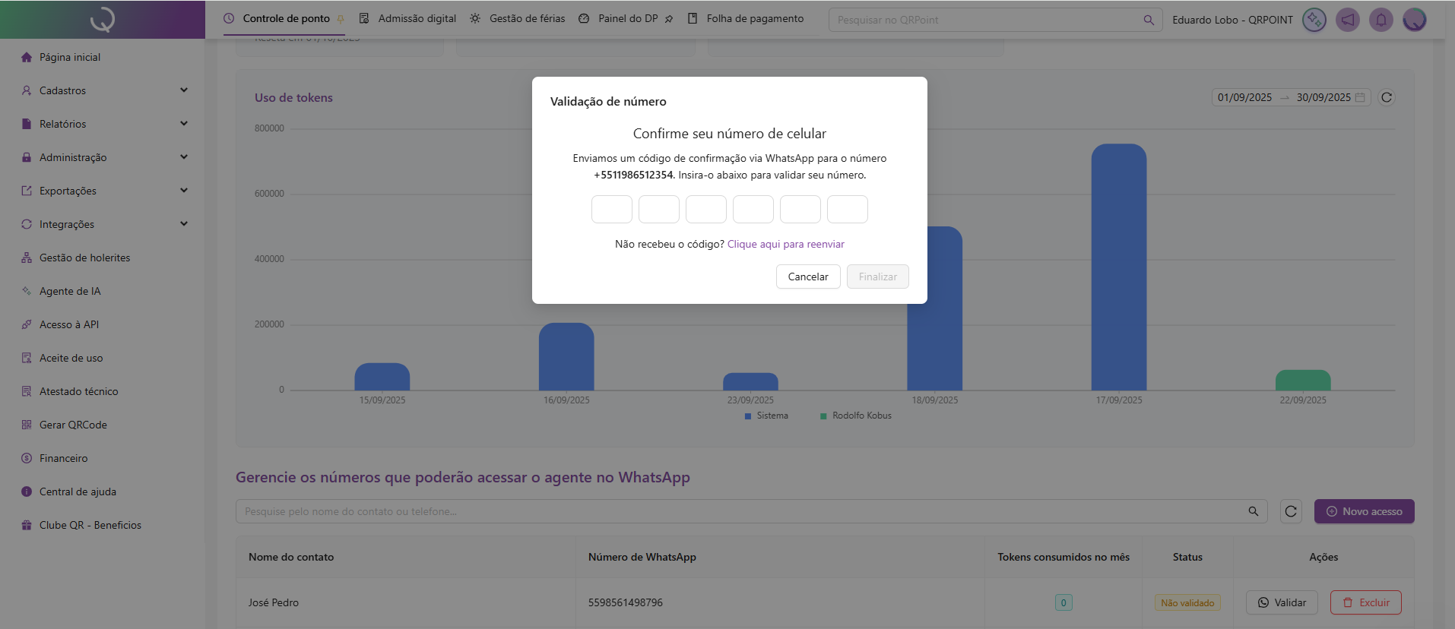Click the user avatar icon
The height and width of the screenshot is (629, 1455).
click(x=1414, y=20)
